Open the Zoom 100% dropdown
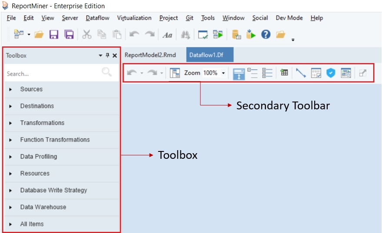The image size is (382, 233). [223, 73]
